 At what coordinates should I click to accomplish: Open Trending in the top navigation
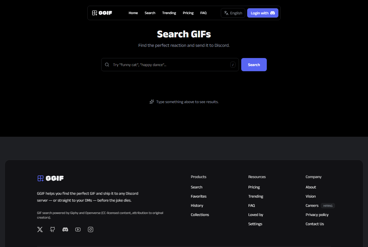[169, 13]
